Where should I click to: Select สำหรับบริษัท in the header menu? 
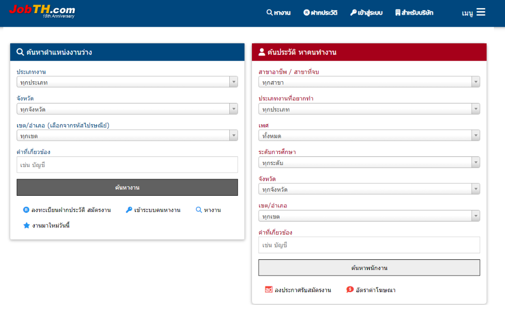pos(414,13)
